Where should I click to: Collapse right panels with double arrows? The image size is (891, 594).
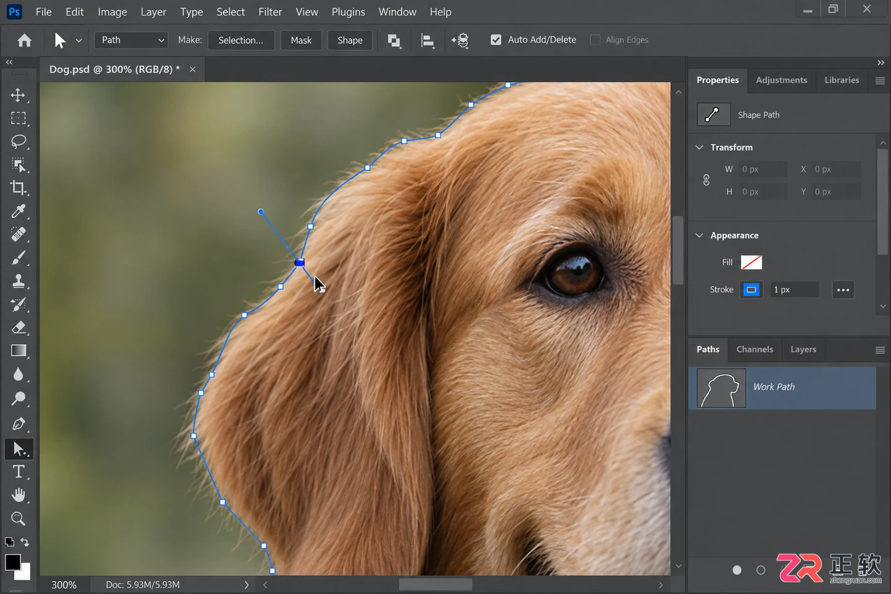(x=880, y=62)
